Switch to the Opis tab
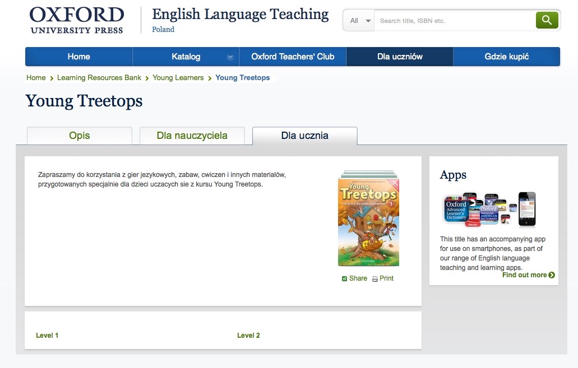Image resolution: width=578 pixels, height=368 pixels. (x=80, y=136)
